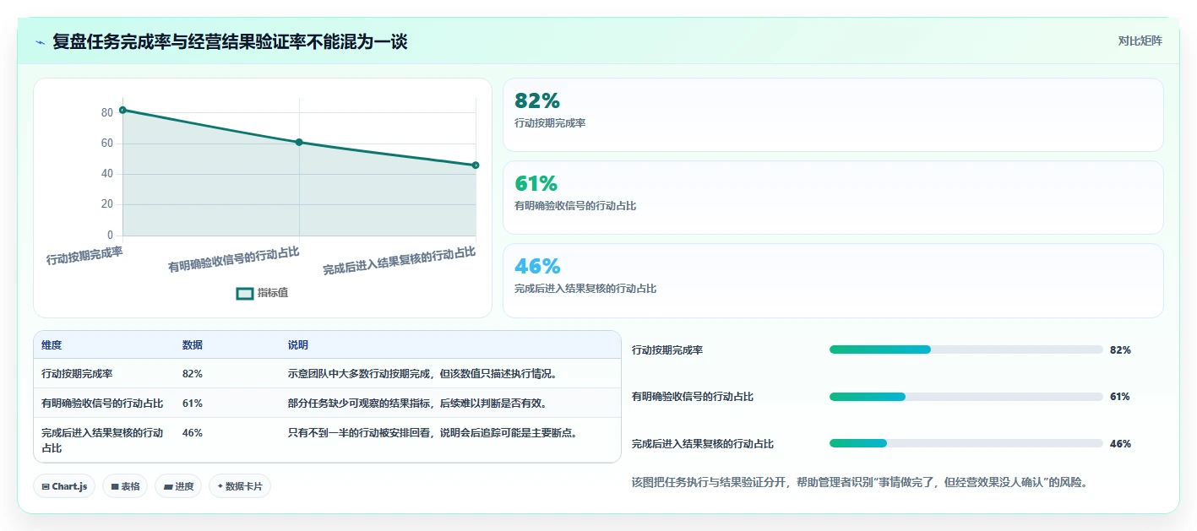Click the 82% figure in the data card
Viewport: 1197px width, 531px height.
tap(537, 101)
